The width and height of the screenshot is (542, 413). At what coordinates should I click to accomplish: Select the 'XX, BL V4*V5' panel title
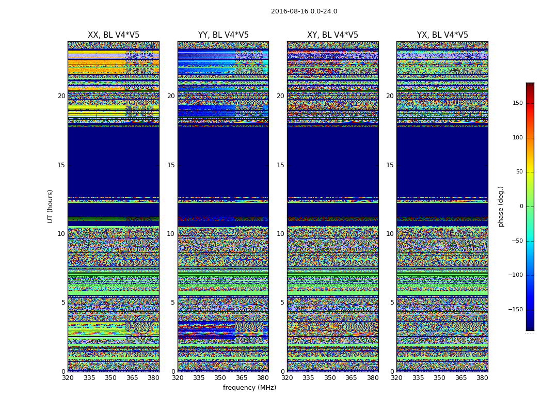click(114, 35)
